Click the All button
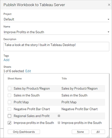The height and width of the screenshot is (138, 112). coord(98,132)
